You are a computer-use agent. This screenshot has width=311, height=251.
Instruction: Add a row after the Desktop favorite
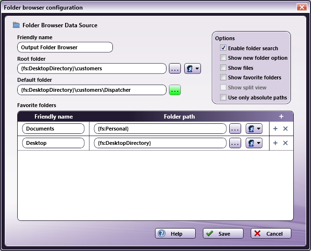[x=275, y=143]
